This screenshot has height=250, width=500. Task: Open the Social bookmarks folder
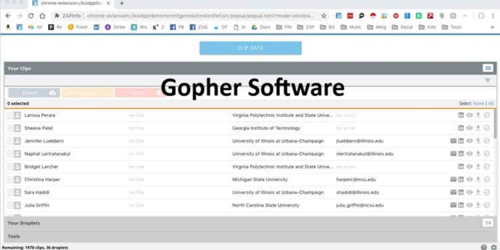pyautogui.click(x=403, y=27)
